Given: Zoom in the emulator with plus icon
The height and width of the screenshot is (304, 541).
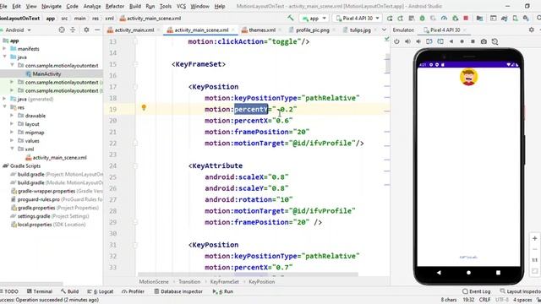Looking at the screenshot, I should tap(534, 238).
